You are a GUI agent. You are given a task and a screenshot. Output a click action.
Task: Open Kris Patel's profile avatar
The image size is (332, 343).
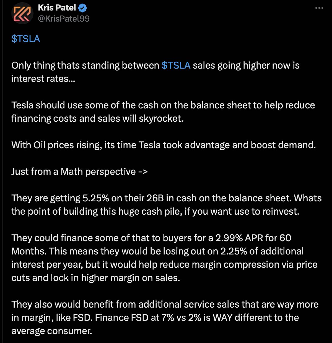(22, 13)
